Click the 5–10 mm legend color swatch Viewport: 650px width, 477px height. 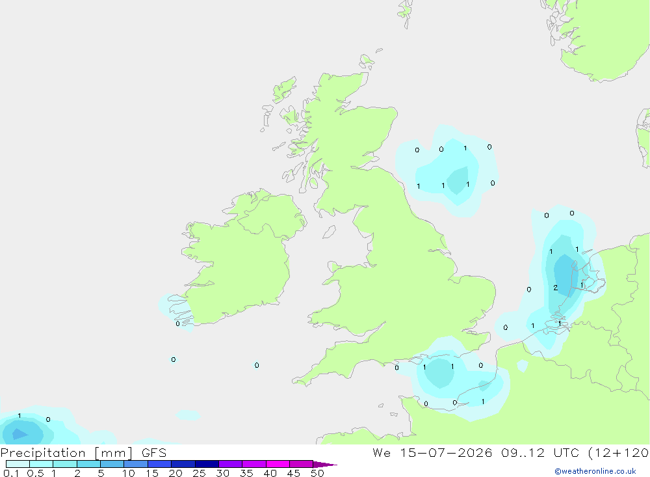point(112,464)
